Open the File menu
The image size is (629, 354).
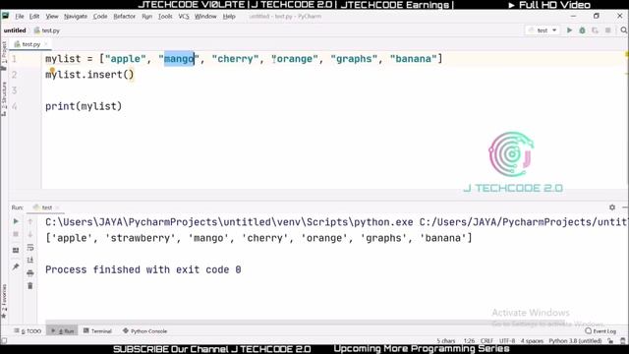coord(20,17)
